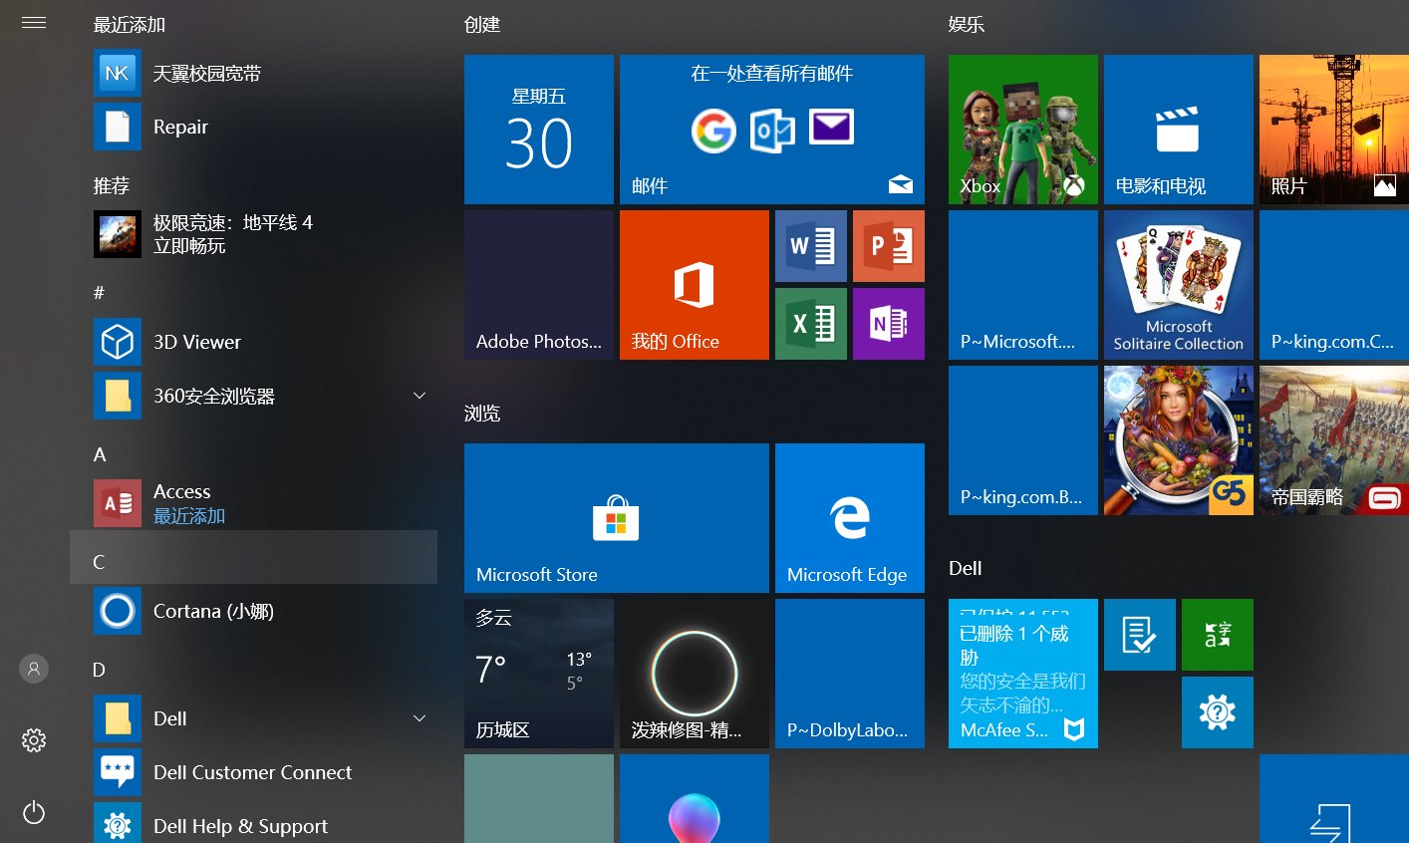Open the Start menu hamburger button
The height and width of the screenshot is (843, 1409).
tap(34, 23)
